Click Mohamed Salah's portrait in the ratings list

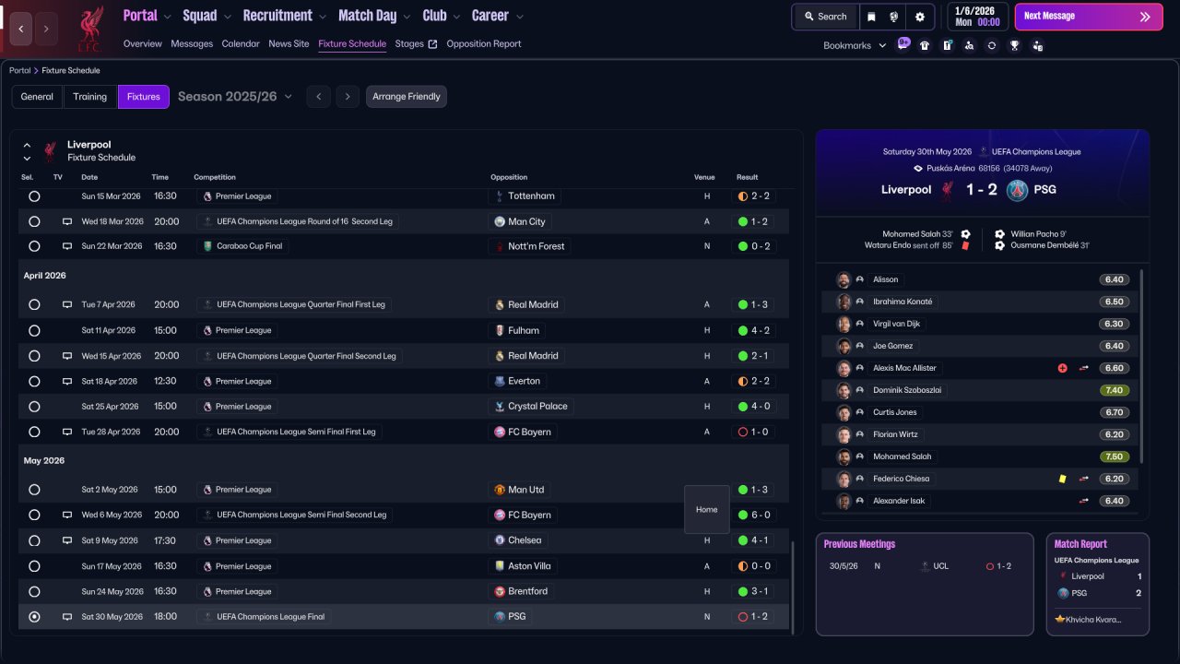[x=844, y=456]
